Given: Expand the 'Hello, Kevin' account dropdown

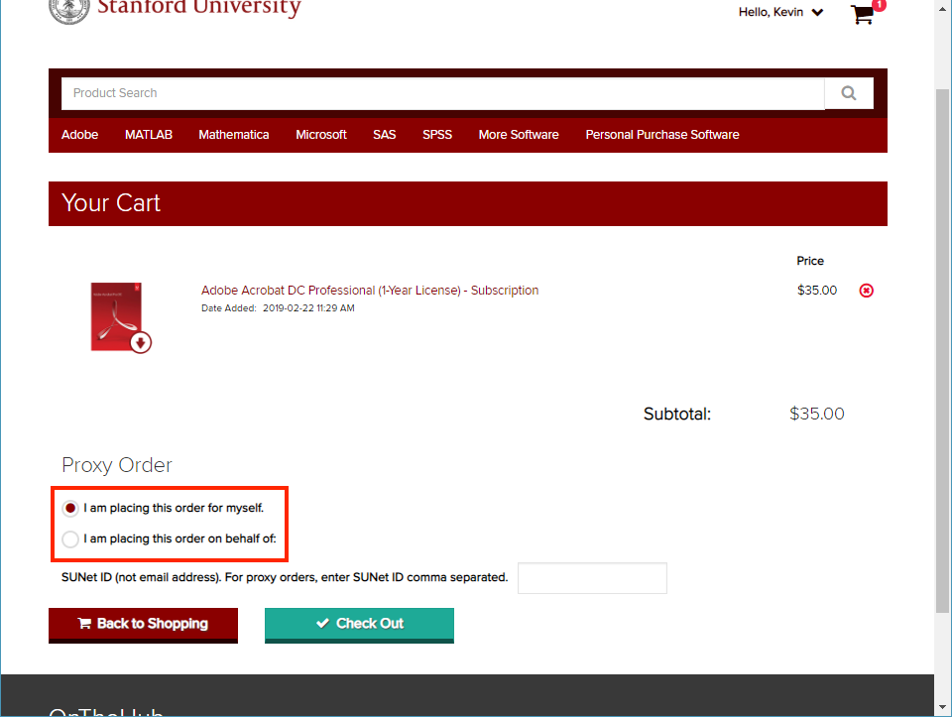Looking at the screenshot, I should click(780, 13).
